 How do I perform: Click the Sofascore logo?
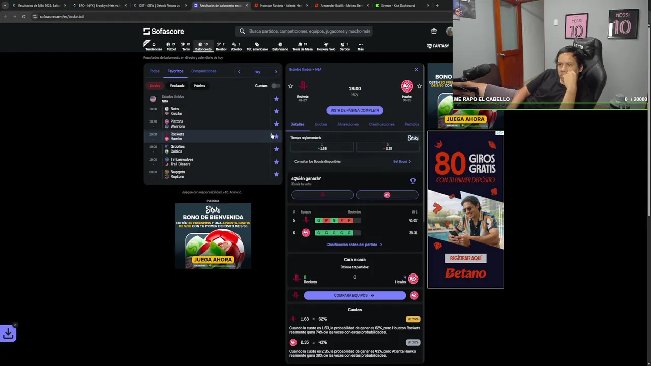coord(164,31)
